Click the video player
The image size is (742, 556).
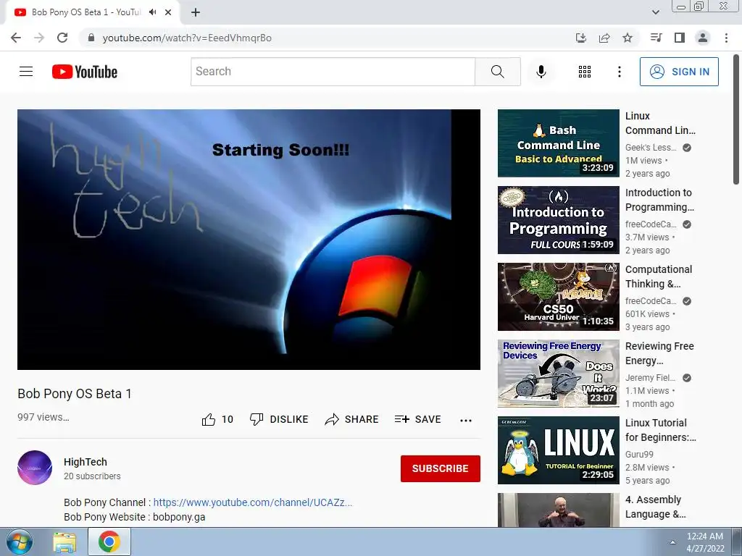(x=249, y=240)
